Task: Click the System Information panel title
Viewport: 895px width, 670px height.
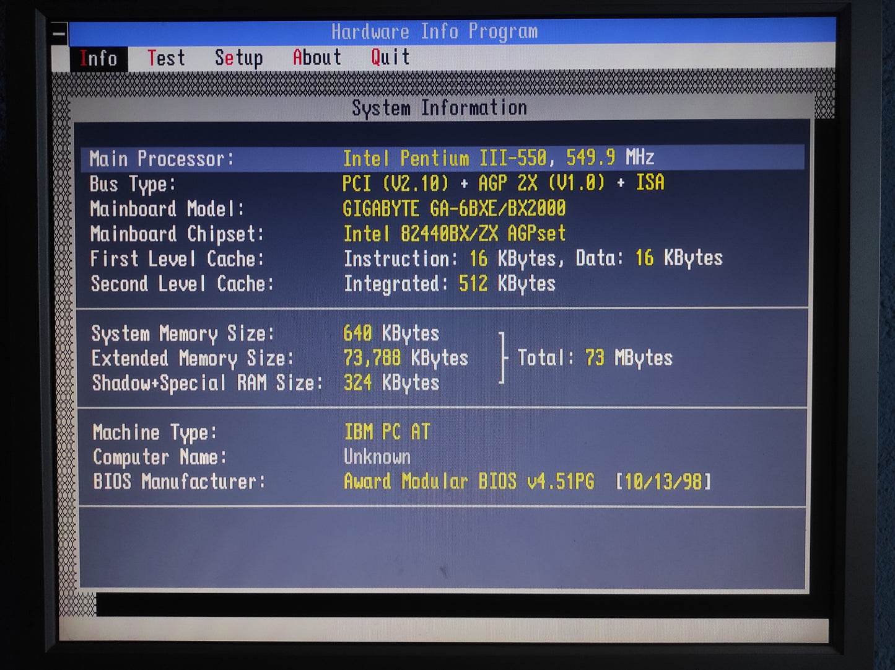Action: click(439, 108)
